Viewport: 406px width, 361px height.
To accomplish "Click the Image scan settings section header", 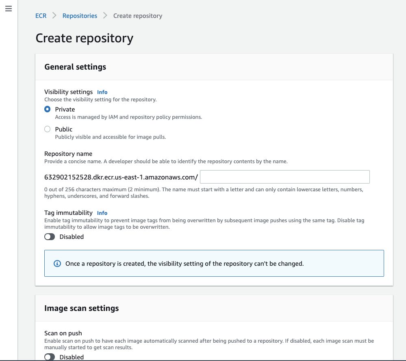I will tap(81, 308).
